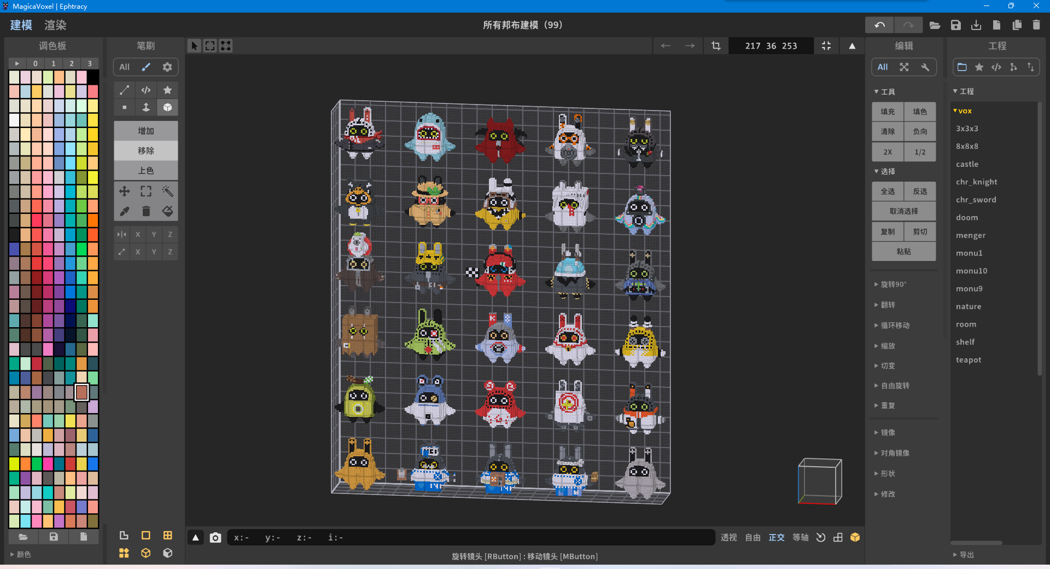The image size is (1050, 569).
Task: Create a new blank model
Action: coord(996,25)
